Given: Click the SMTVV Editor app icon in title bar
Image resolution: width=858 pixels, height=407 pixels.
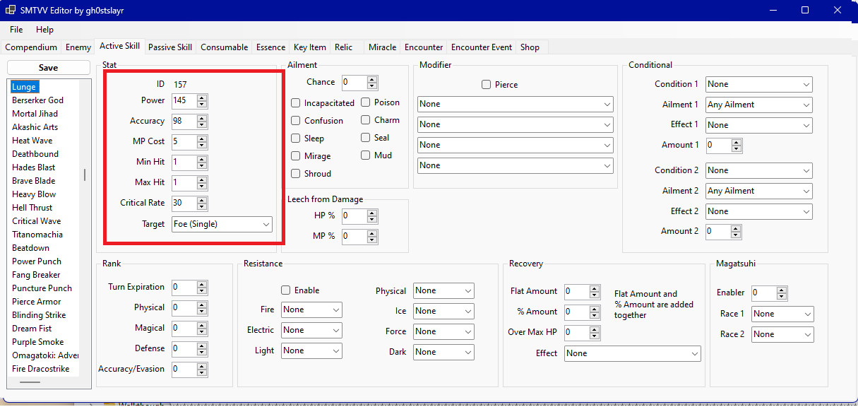Looking at the screenshot, I should [11, 11].
